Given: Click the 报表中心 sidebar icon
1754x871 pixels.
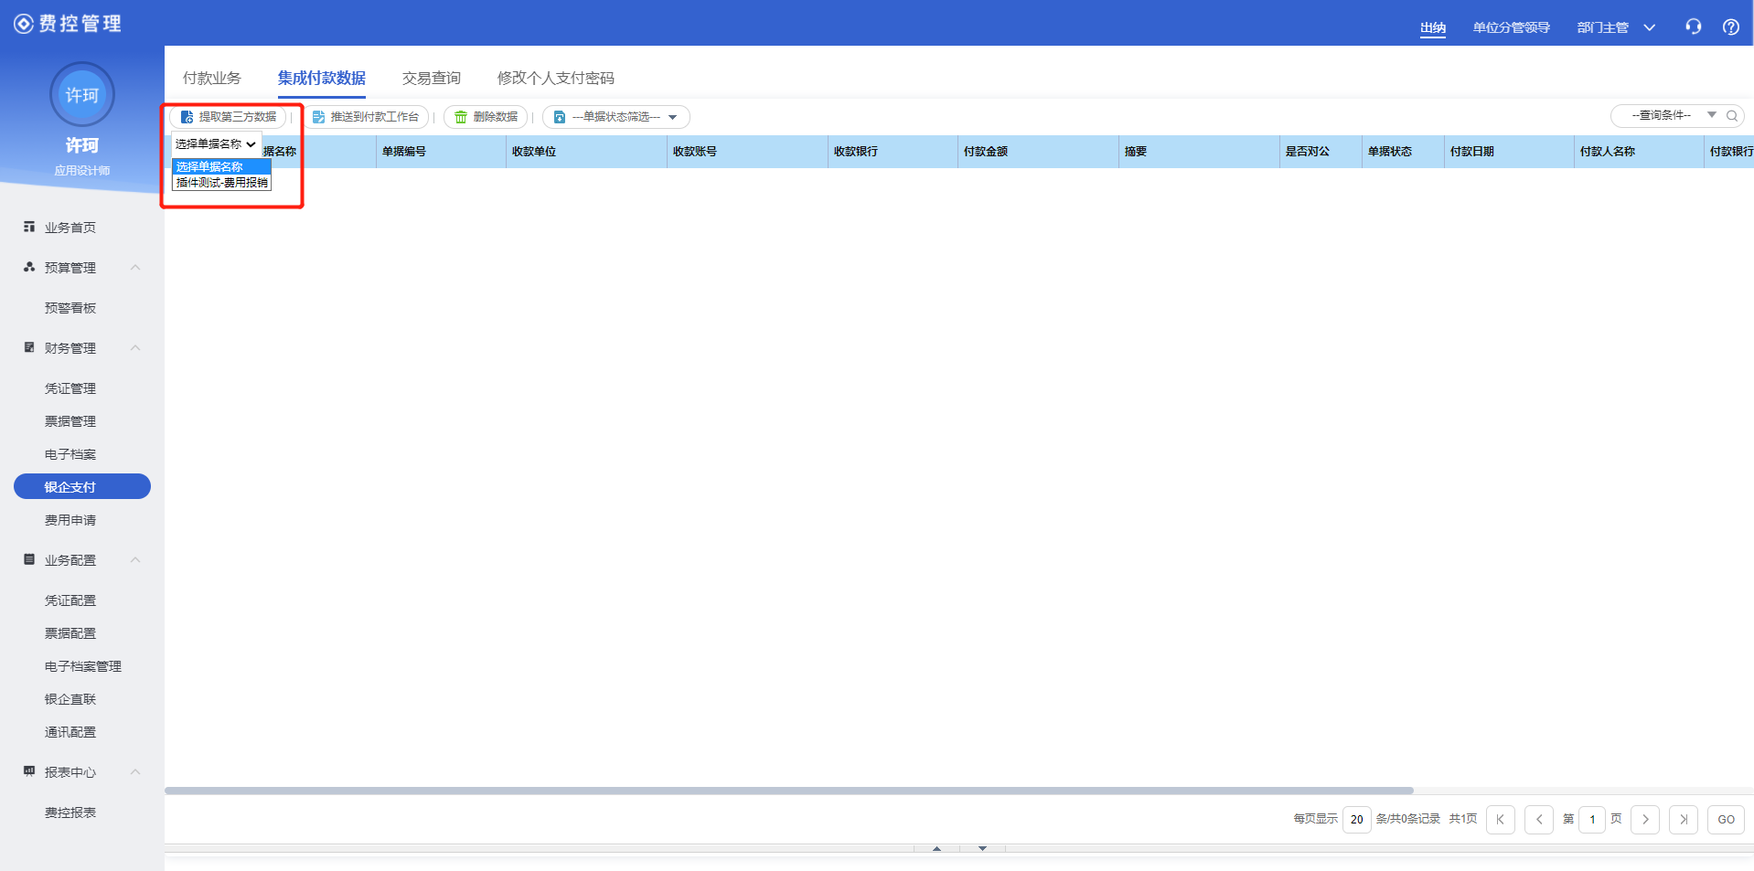Looking at the screenshot, I should pyautogui.click(x=29, y=771).
